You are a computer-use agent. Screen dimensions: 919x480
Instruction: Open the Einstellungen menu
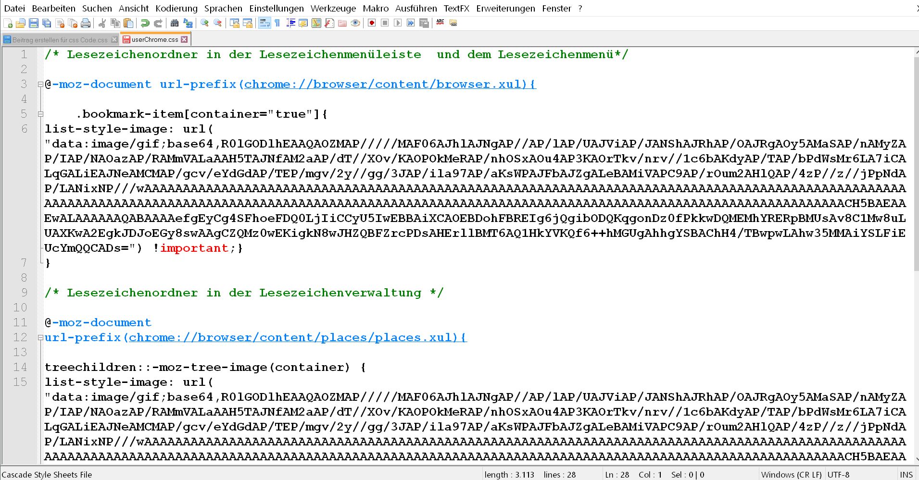[277, 8]
